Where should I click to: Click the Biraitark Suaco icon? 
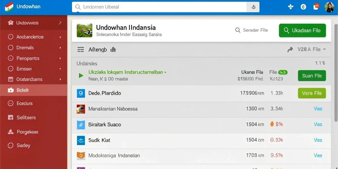[x=81, y=125]
